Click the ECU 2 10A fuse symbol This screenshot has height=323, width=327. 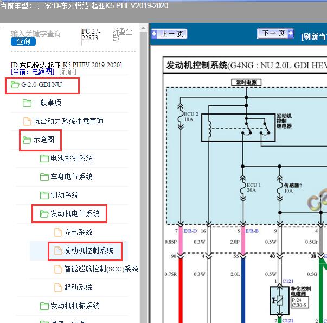(x=181, y=117)
